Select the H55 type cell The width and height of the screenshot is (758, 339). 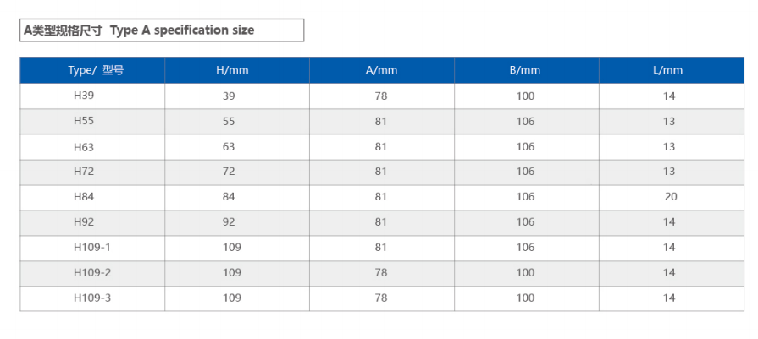84,121
